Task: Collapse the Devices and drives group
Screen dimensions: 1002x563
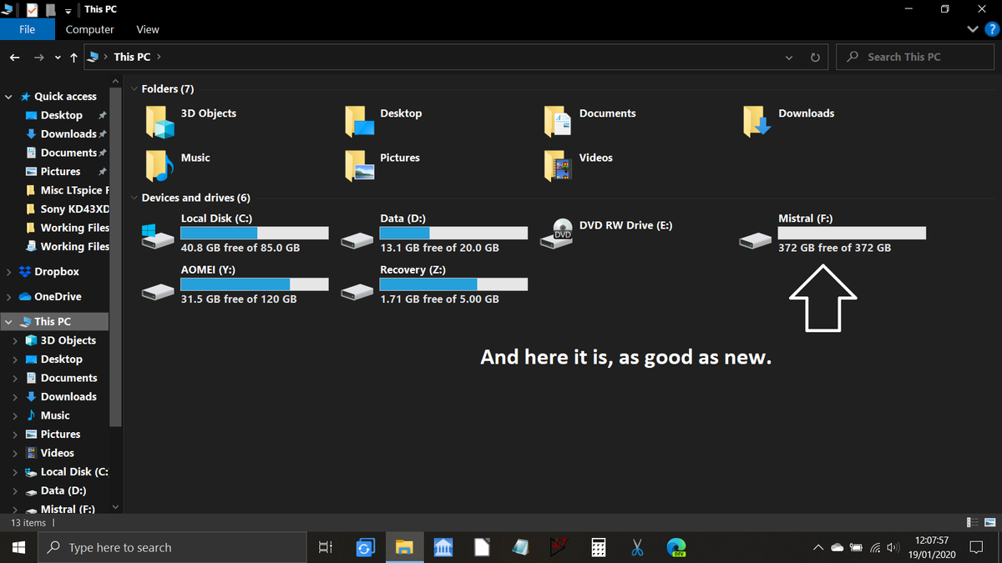Action: point(134,199)
